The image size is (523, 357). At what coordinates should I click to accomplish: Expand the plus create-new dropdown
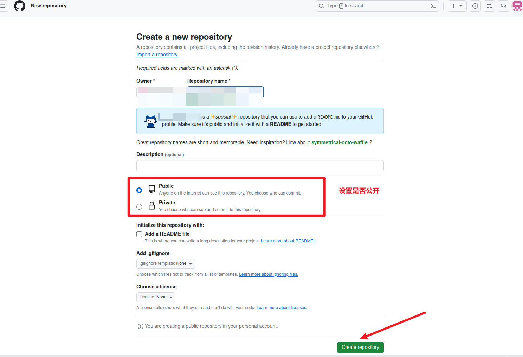457,6
